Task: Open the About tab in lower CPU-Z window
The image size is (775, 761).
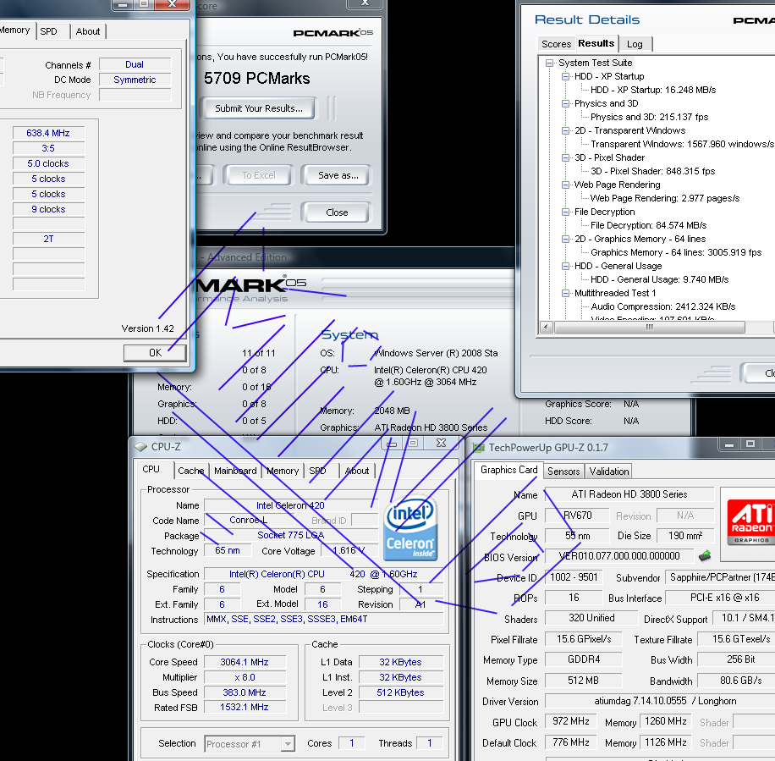Action: tap(357, 471)
